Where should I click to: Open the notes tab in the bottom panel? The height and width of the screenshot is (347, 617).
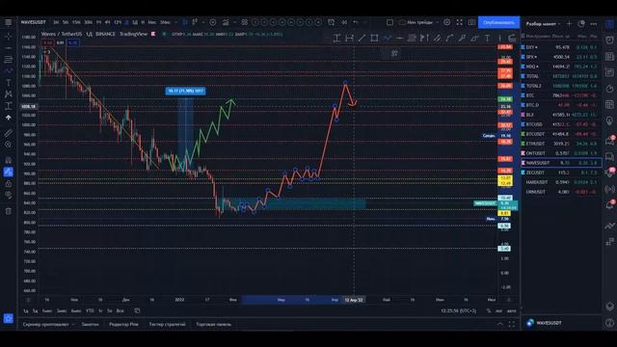tap(90, 325)
